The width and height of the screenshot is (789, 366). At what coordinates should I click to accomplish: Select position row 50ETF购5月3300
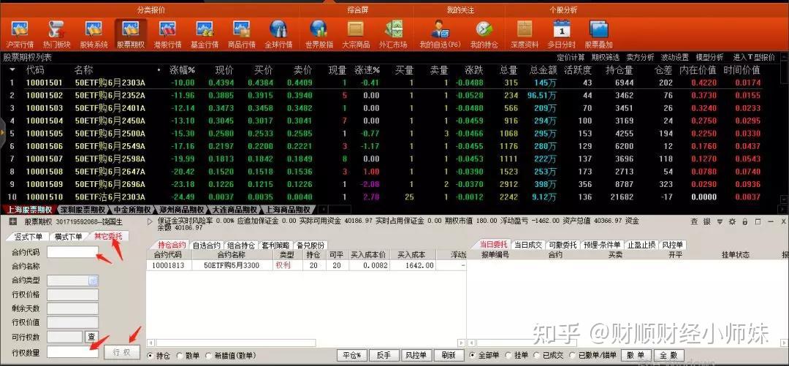(x=306, y=265)
